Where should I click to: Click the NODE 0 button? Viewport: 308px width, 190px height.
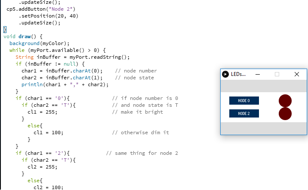pyautogui.click(x=244, y=100)
